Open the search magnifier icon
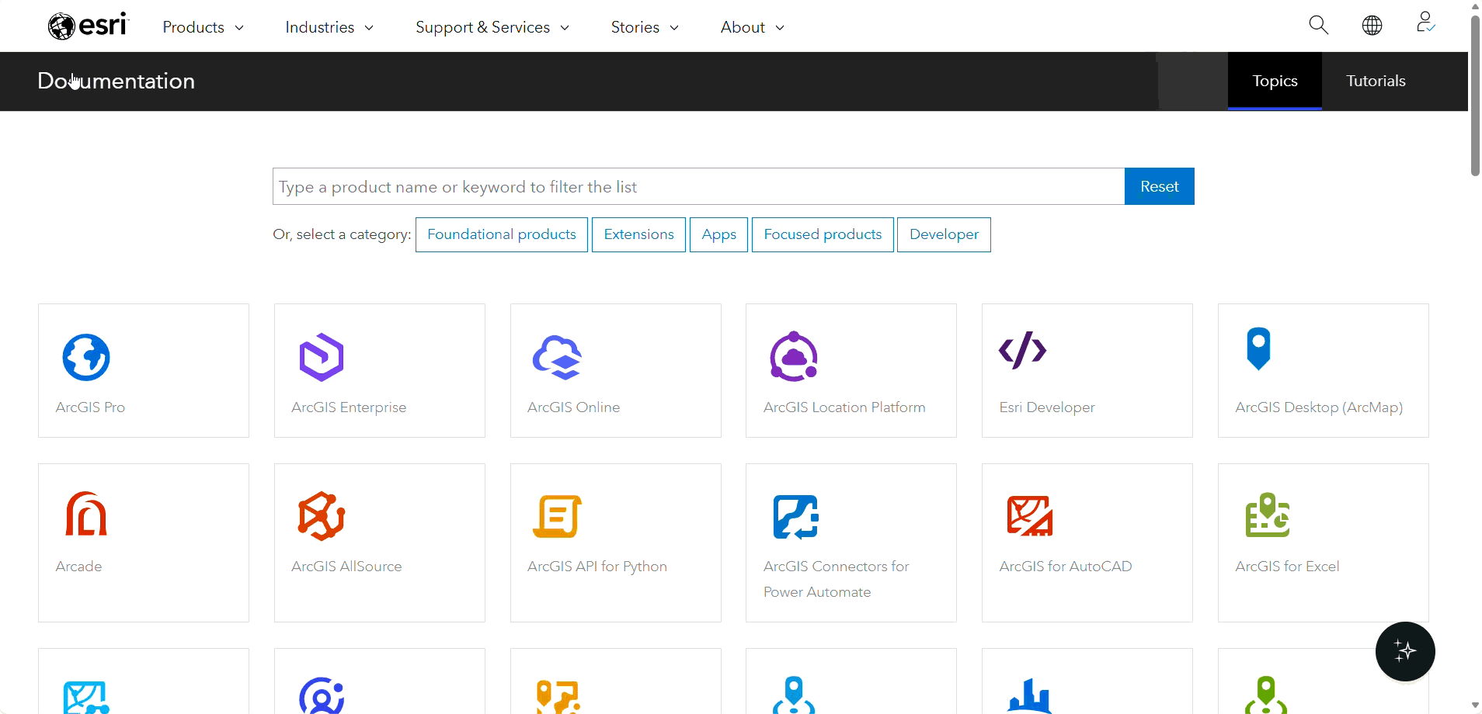 (x=1318, y=25)
